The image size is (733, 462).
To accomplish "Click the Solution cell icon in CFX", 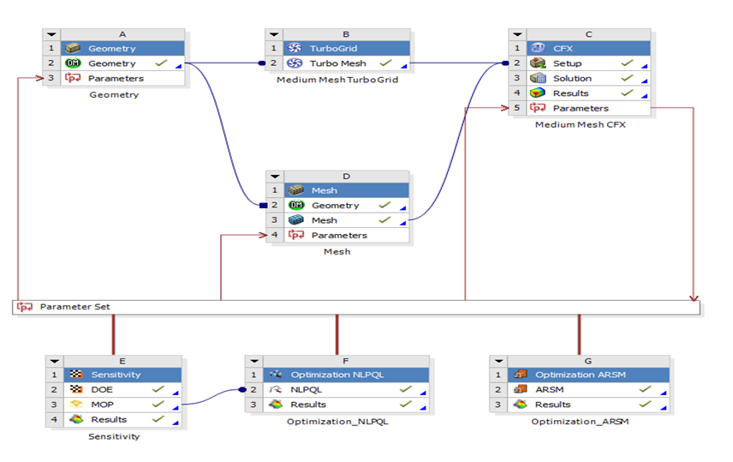I will tap(538, 78).
